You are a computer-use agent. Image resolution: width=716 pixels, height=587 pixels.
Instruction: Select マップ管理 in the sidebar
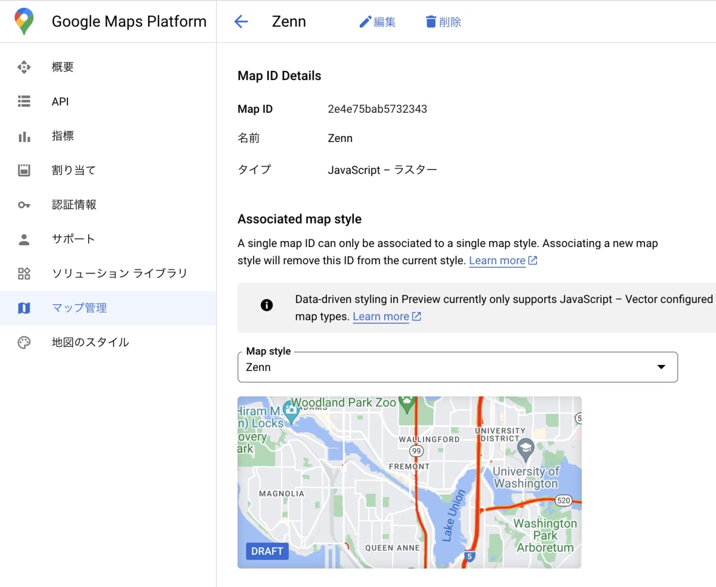[108, 308]
